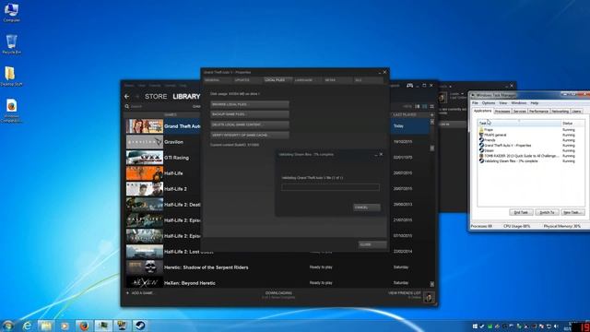Open the Computer desktop icon
This screenshot has height=332, width=590.
point(11,12)
